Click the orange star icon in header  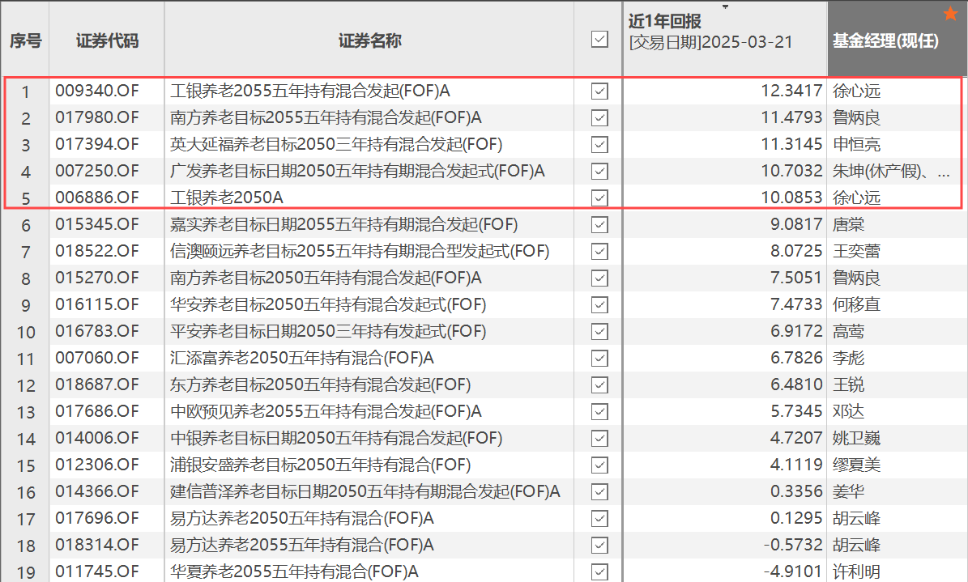tap(951, 13)
